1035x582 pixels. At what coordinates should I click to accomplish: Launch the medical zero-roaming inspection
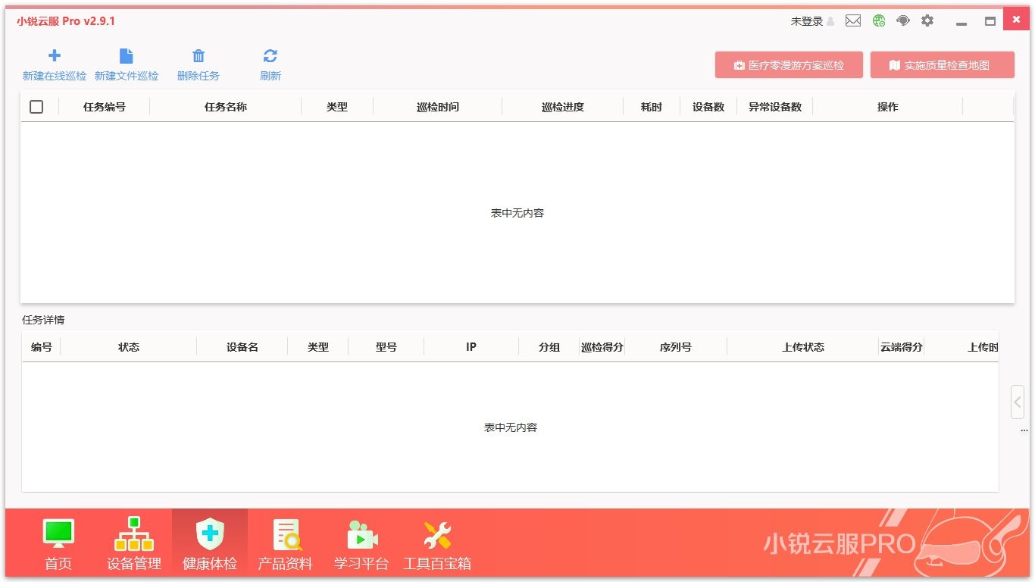click(x=788, y=64)
